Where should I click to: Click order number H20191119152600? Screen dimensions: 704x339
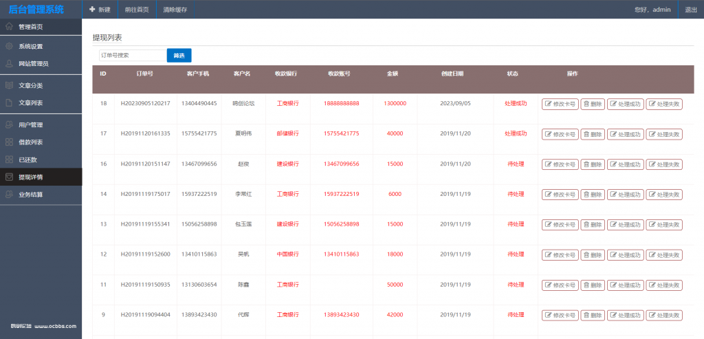[x=146, y=254]
